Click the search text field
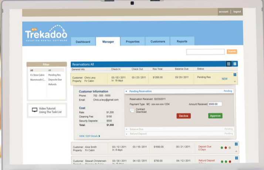 (206, 52)
